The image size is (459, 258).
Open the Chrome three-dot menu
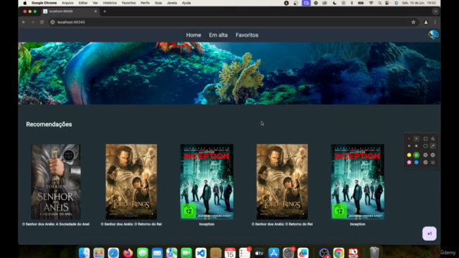[x=435, y=22]
